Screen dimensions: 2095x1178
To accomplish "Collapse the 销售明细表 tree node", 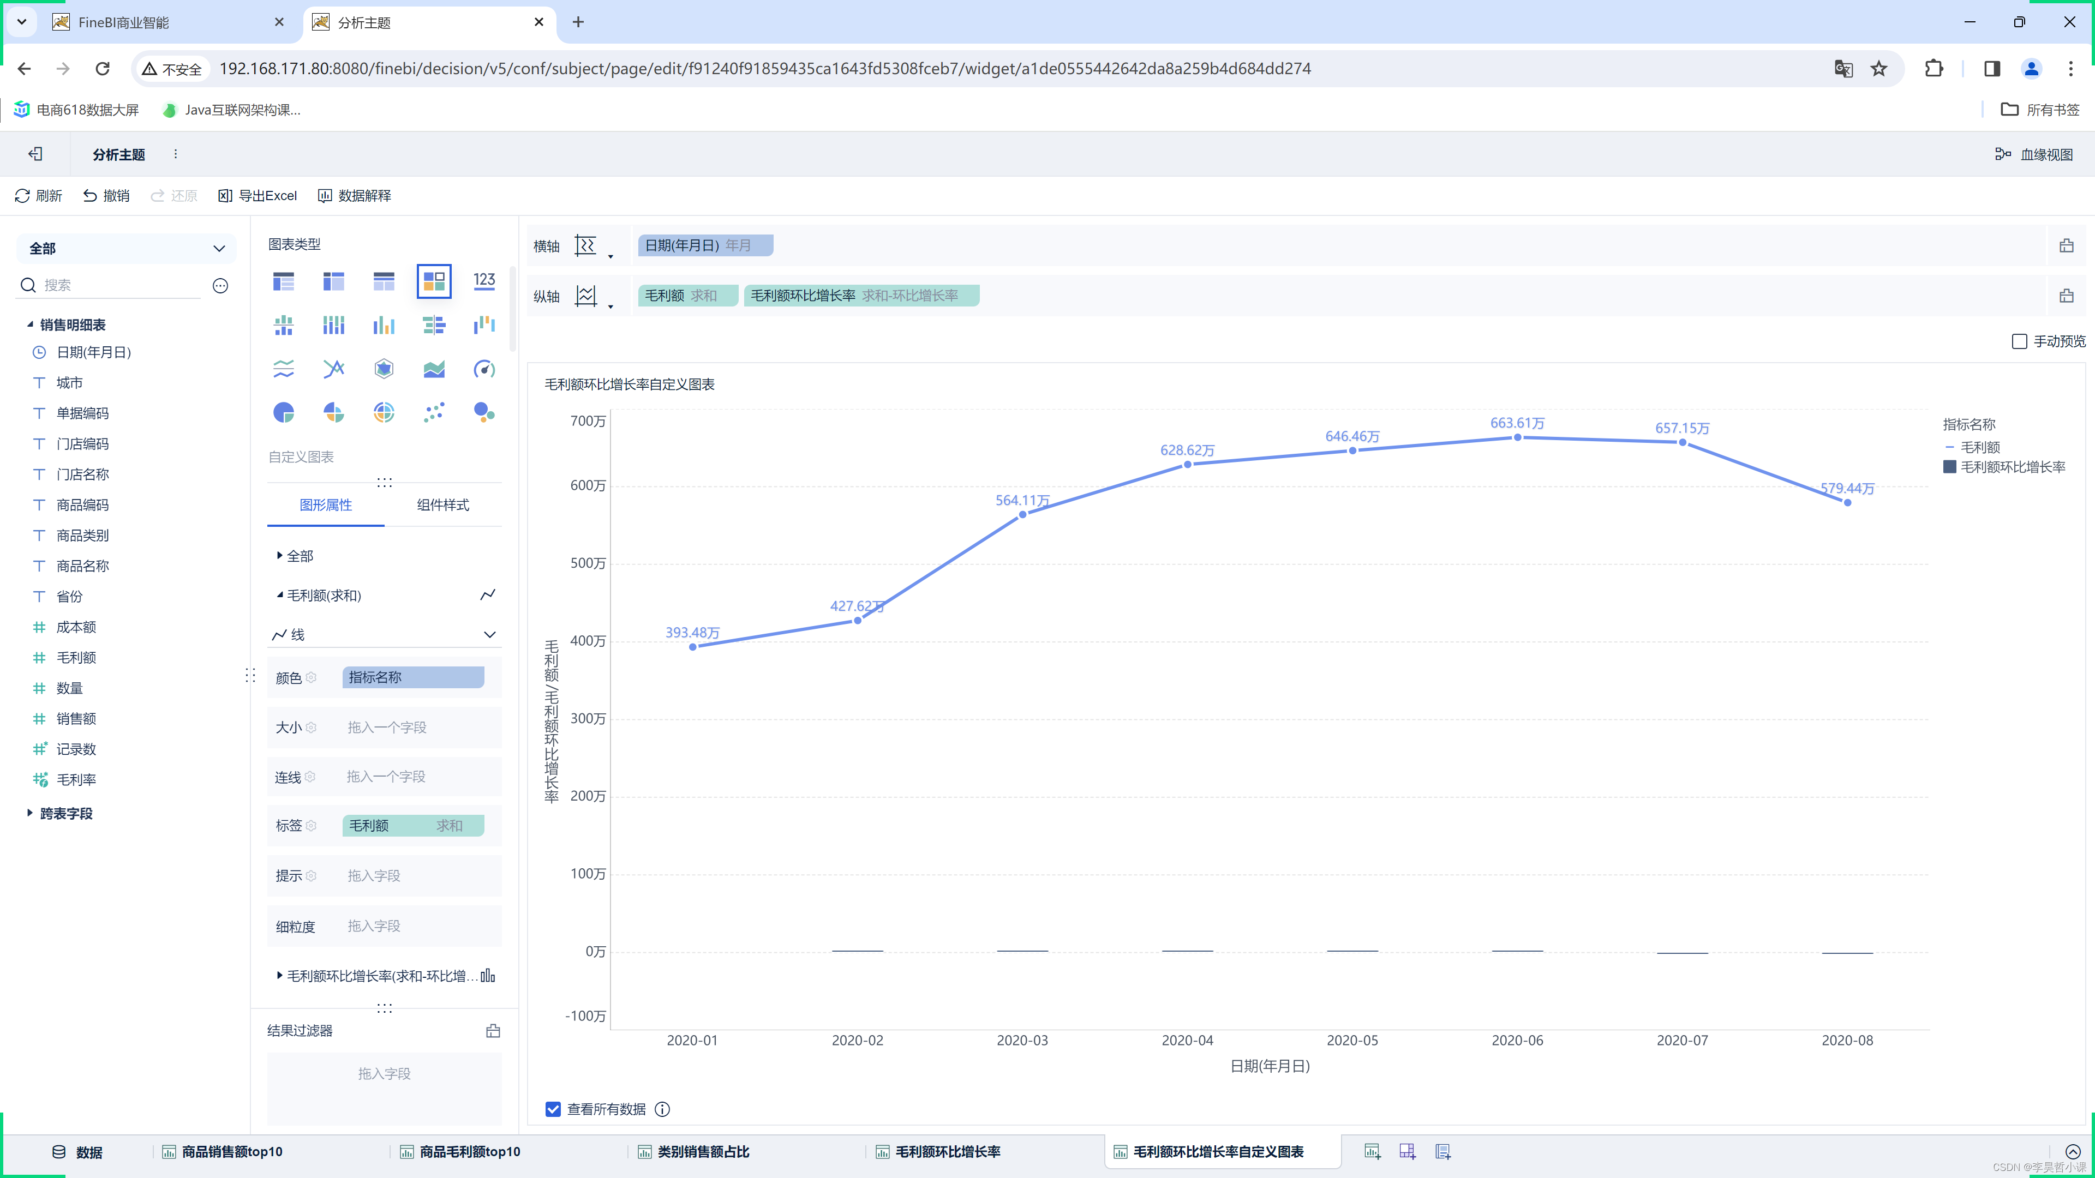I will pyautogui.click(x=30, y=324).
